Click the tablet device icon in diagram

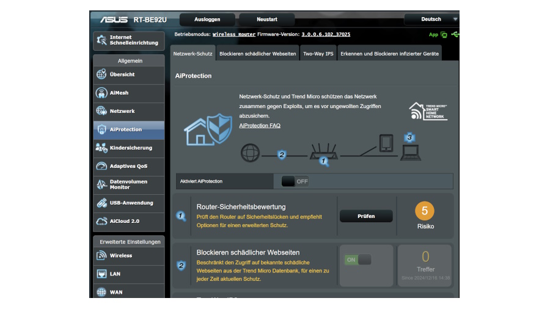coord(386,143)
